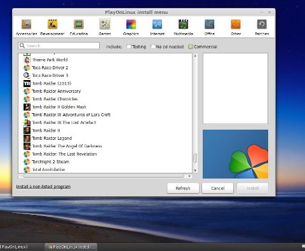Image resolution: width=305 pixels, height=251 pixels.
Task: Switch to PlayOnLinux install taskbar window
Action: [71, 247]
